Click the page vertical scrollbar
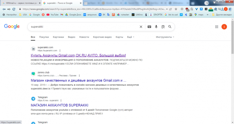This screenshot has height=124, width=234. point(232,37)
